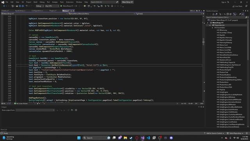Viewport: 250px width, 141px height.
Task: Click Solution Explorer switch views icon
Action: 216,14
